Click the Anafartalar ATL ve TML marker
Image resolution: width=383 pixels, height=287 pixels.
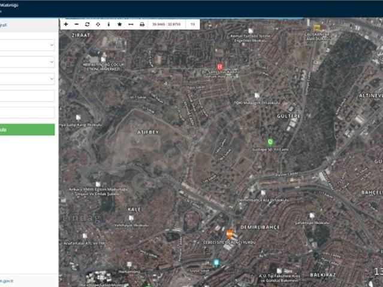tap(85, 236)
